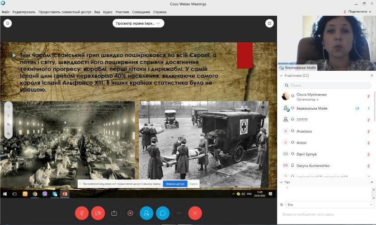Open the Совещание menu
Image resolution: width=376 pixels, height=225 pixels.
pyautogui.click(x=141, y=12)
